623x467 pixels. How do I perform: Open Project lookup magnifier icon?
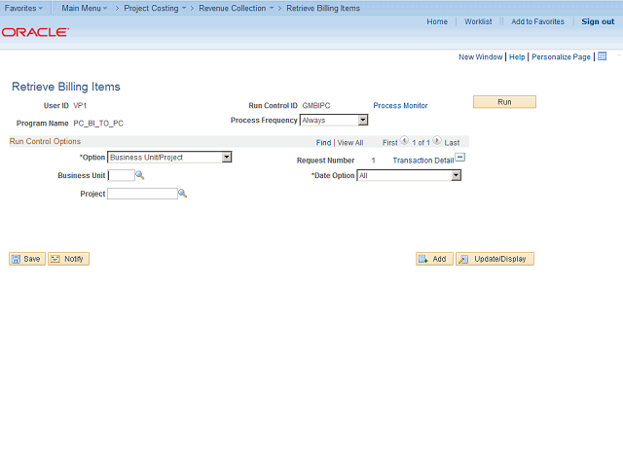click(x=182, y=194)
